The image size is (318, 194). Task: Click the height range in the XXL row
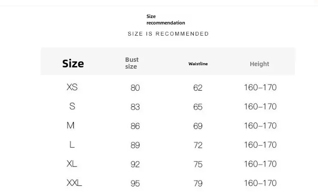[260, 183]
